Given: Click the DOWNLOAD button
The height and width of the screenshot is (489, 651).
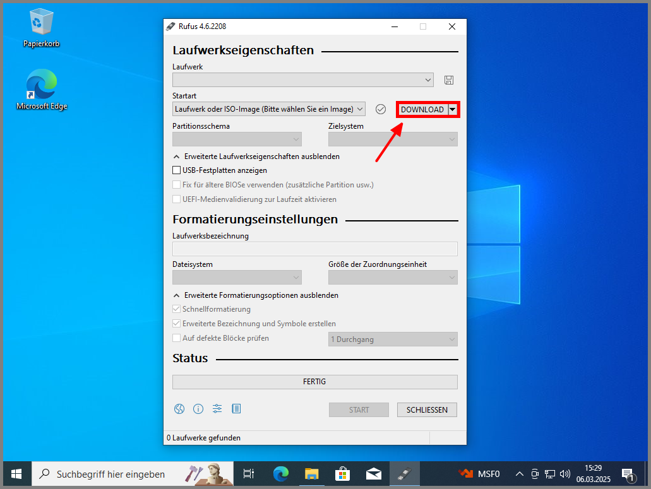Looking at the screenshot, I should (x=422, y=110).
